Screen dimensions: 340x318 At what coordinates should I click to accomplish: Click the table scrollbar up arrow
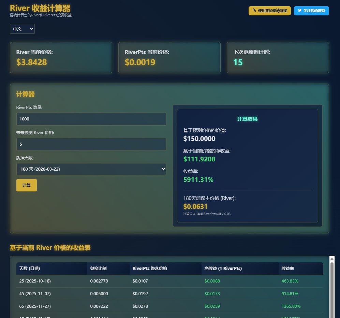332,259
